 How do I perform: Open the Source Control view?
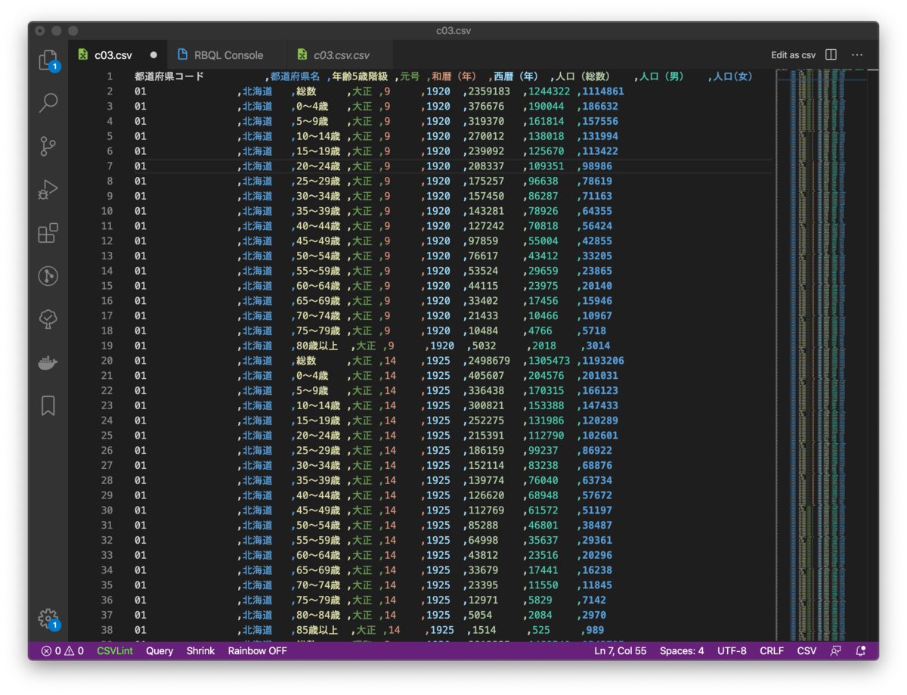(x=48, y=146)
